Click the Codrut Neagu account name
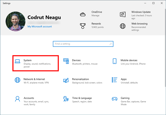 44,17
